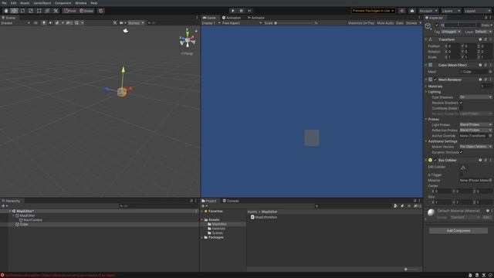The image size is (494, 278).
Task: Toggle scene lighting icon
Action: tap(44, 23)
